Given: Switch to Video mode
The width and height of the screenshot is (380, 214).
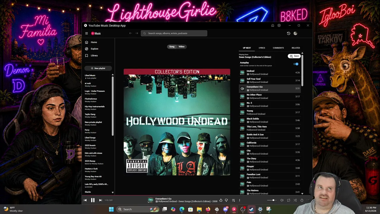Looking at the screenshot, I should (181, 47).
